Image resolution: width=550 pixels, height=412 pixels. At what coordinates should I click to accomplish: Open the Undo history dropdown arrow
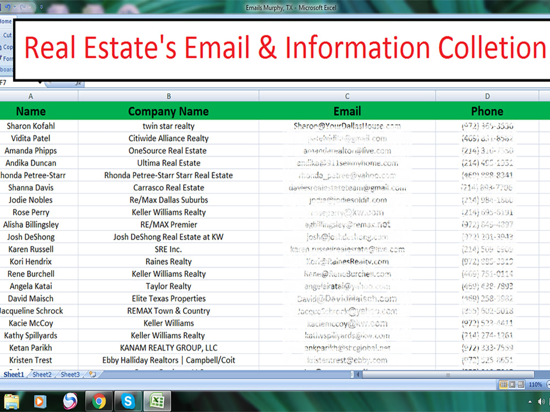click(x=14, y=7)
